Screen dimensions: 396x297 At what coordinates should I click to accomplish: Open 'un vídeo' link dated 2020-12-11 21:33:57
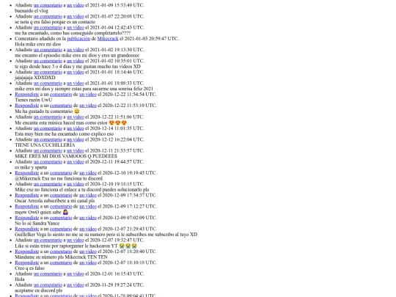[76, 150]
